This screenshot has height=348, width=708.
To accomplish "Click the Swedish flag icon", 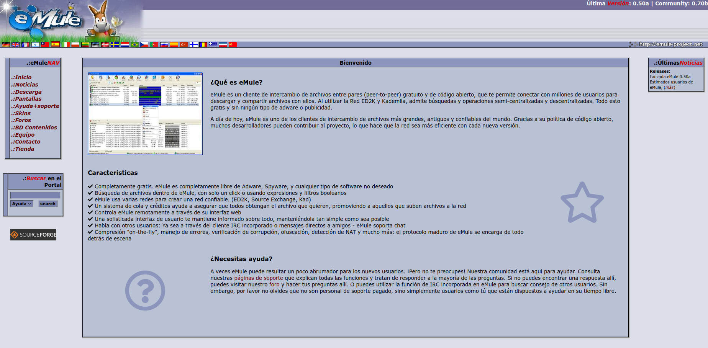I will [x=115, y=45].
